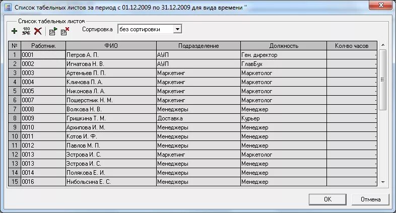Click the save list icon with green arrow

[x=53, y=31]
